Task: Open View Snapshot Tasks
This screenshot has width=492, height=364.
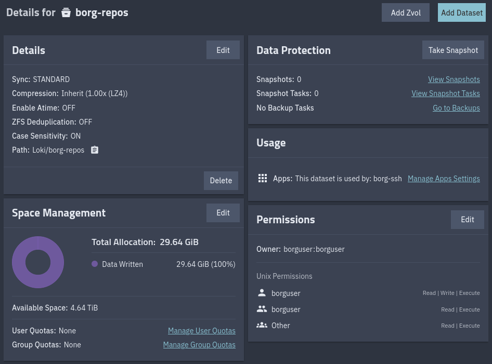Action: click(x=446, y=93)
